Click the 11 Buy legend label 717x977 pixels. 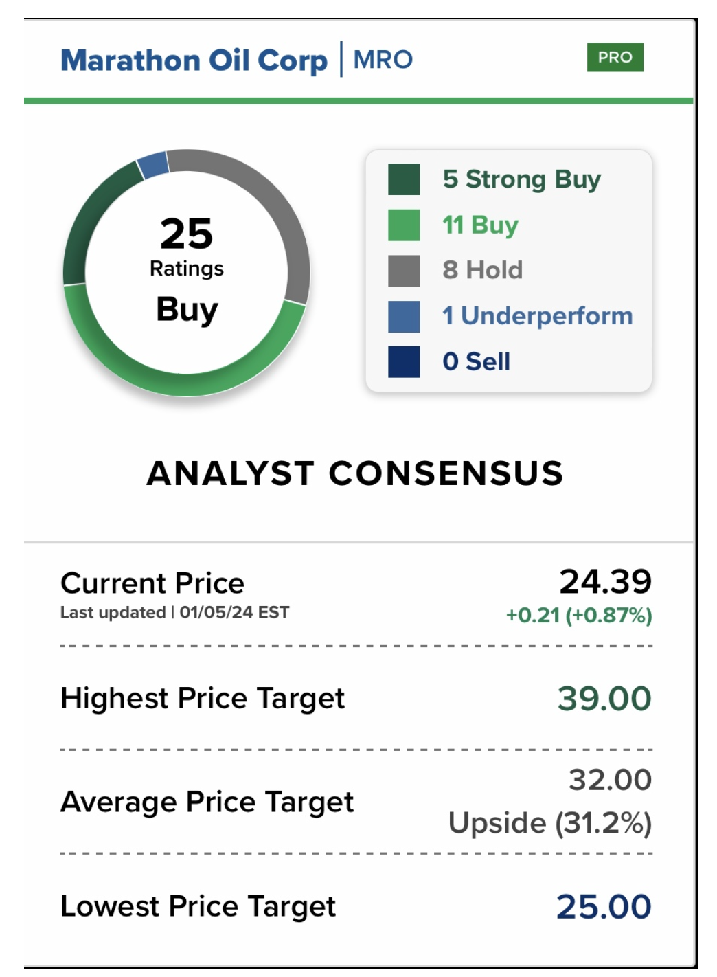pyautogui.click(x=480, y=225)
